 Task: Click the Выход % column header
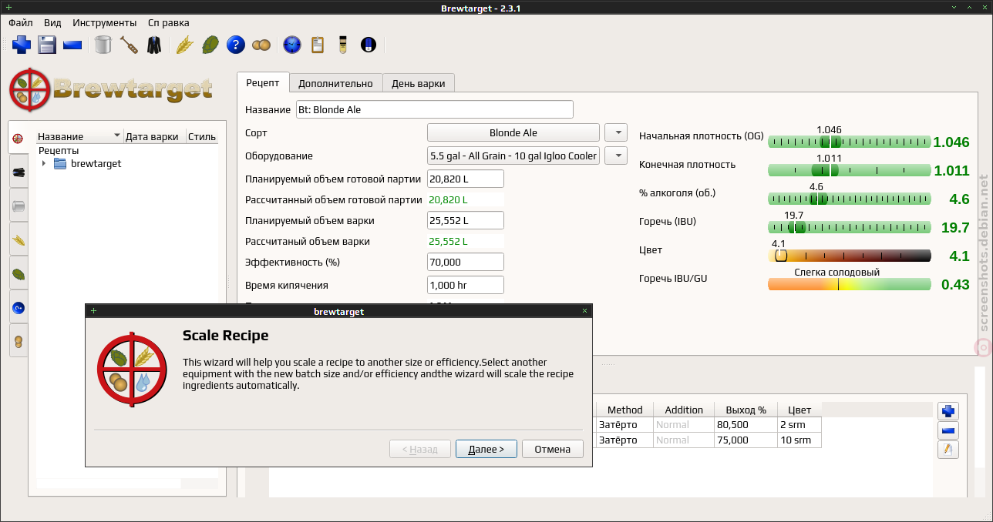tap(746, 410)
